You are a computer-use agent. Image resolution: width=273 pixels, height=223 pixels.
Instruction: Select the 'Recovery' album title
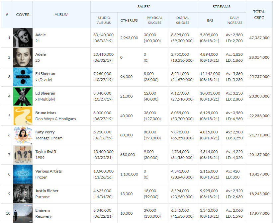point(44,216)
